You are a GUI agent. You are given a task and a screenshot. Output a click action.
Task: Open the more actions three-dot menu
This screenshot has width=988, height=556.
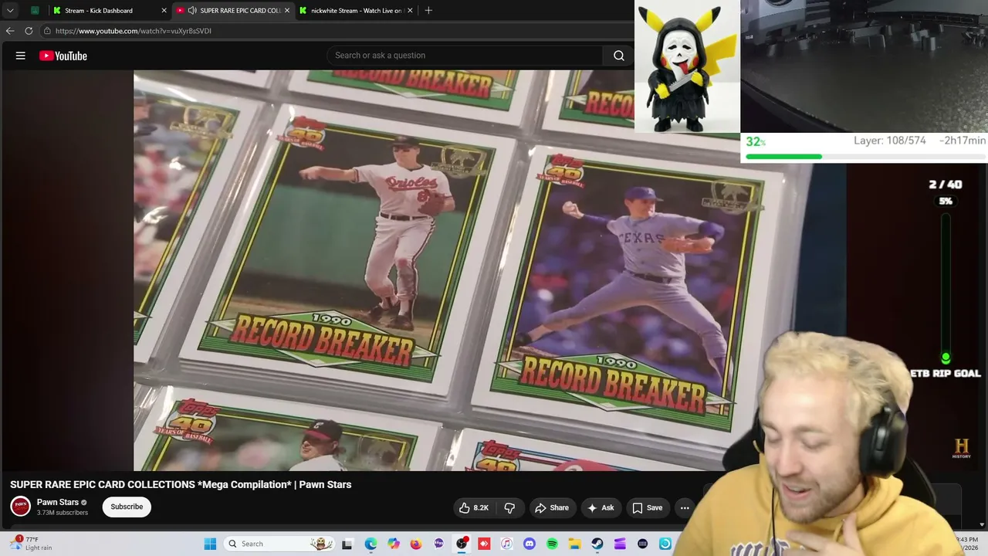(x=685, y=507)
